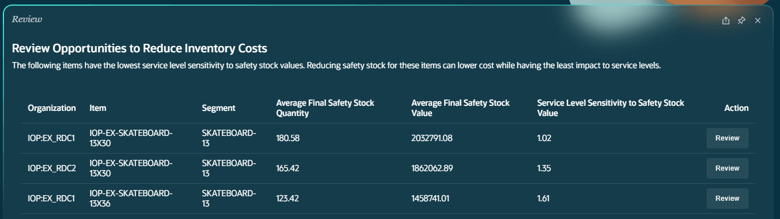The width and height of the screenshot is (780, 219).
Task: Select the Segment column header
Action: (219, 108)
